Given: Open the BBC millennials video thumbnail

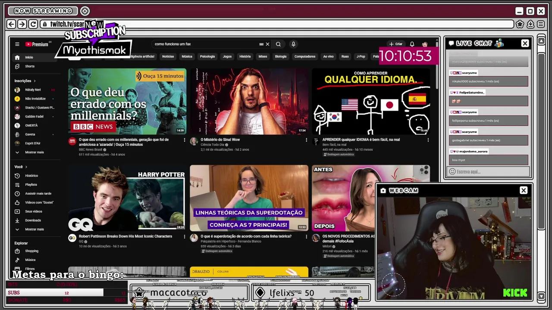Looking at the screenshot, I should tap(127, 102).
